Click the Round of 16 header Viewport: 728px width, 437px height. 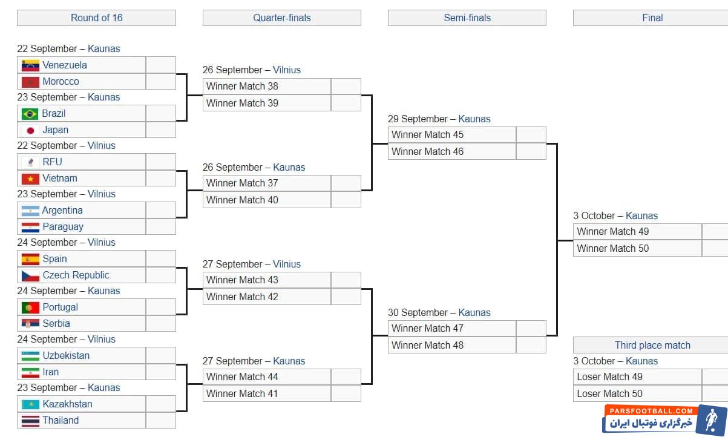(x=96, y=18)
